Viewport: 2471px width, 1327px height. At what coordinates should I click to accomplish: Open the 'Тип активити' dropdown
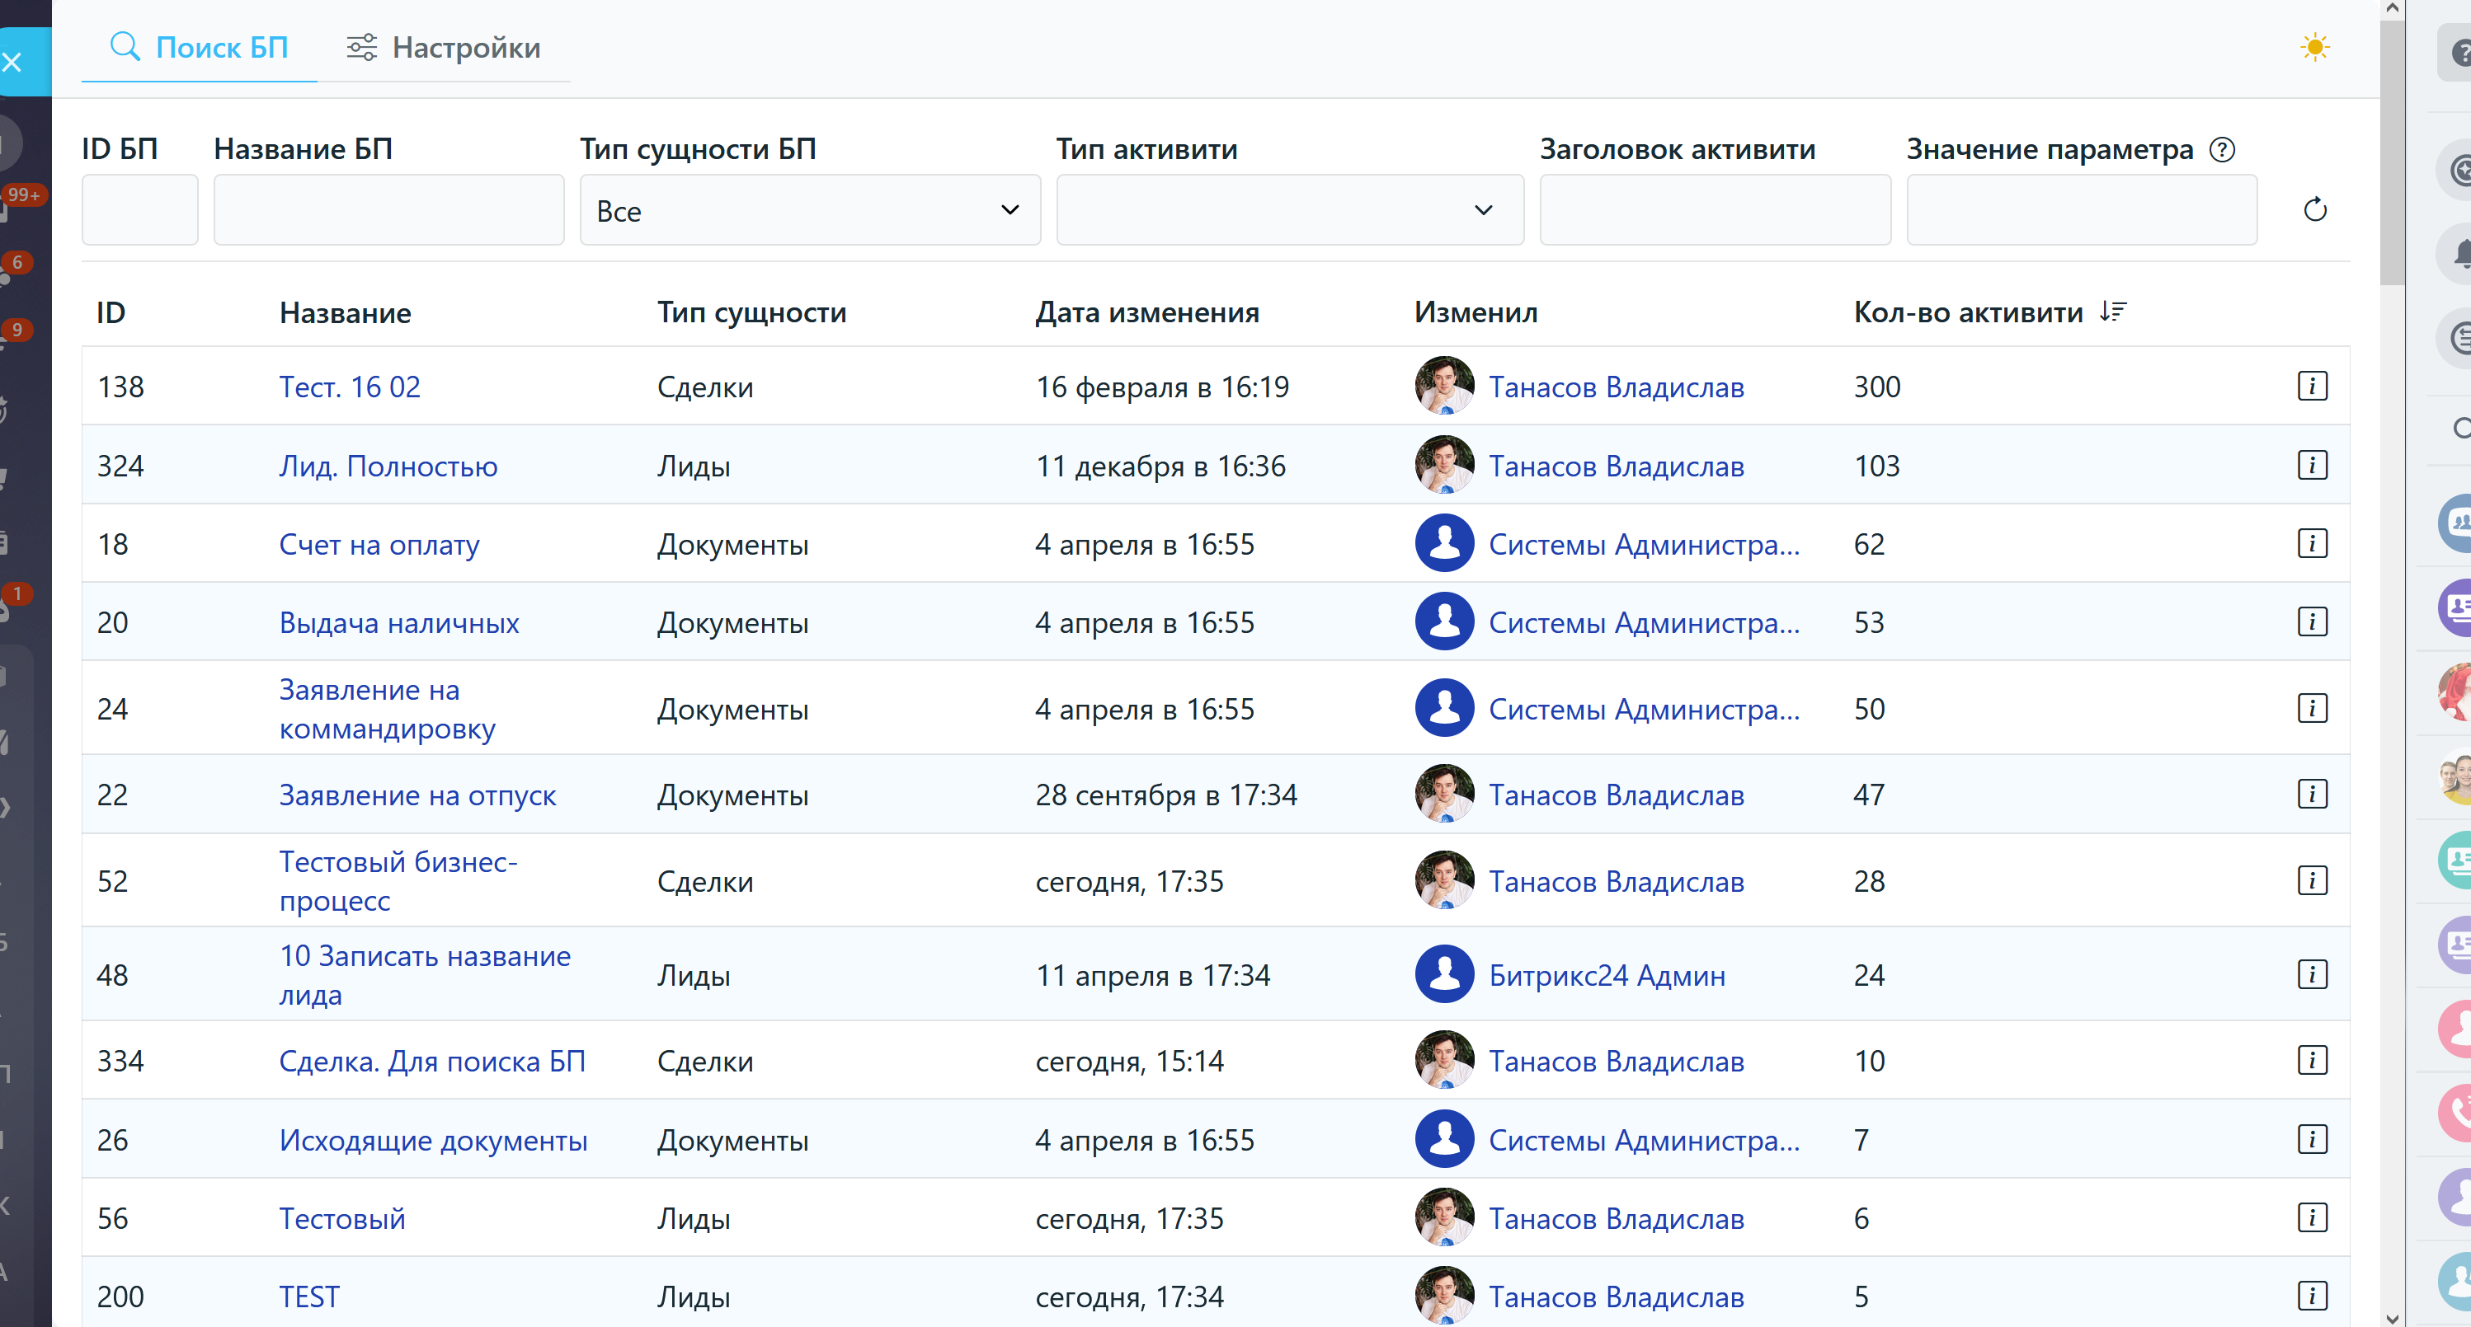point(1289,210)
